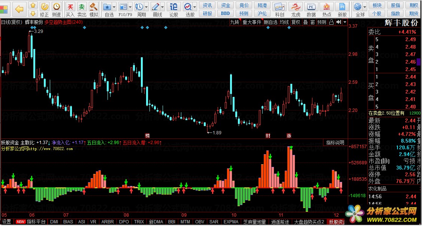Click the 设置 settings tab
The image size is (423, 226).
point(7,222)
